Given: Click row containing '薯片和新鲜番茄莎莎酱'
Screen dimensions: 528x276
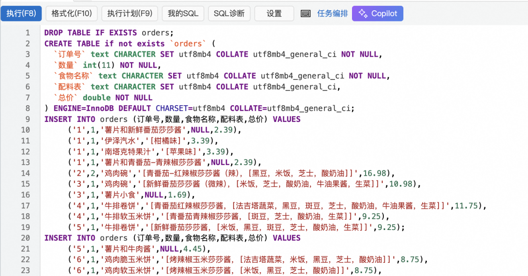Looking at the screenshot, I should (x=154, y=130).
